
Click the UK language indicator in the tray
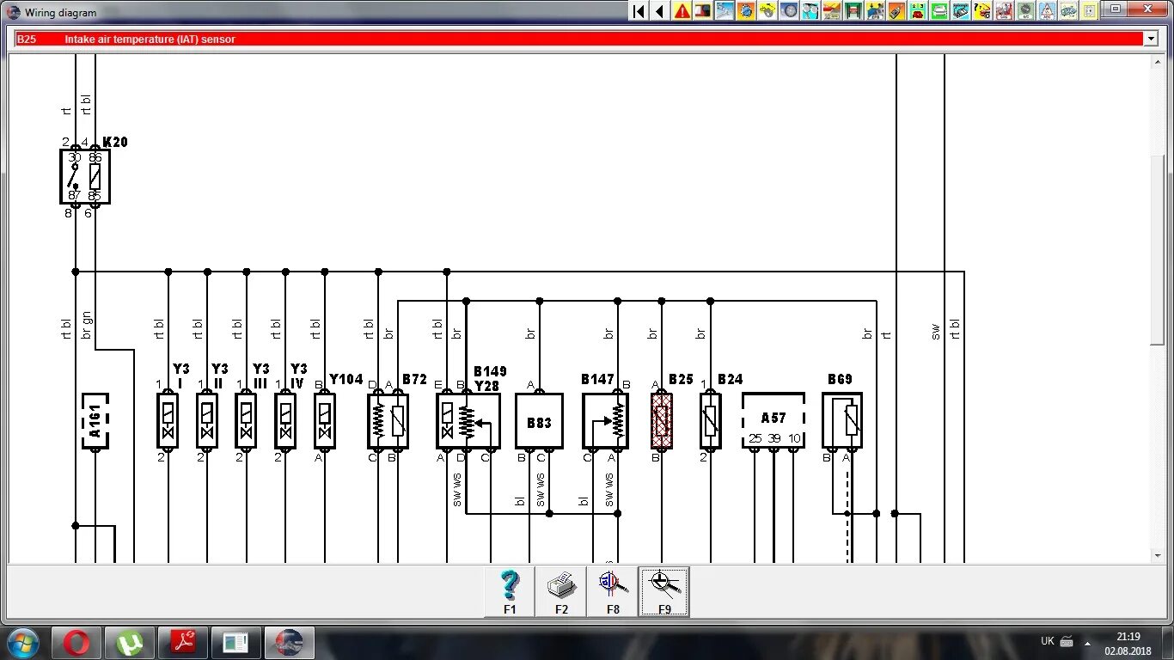[1047, 641]
